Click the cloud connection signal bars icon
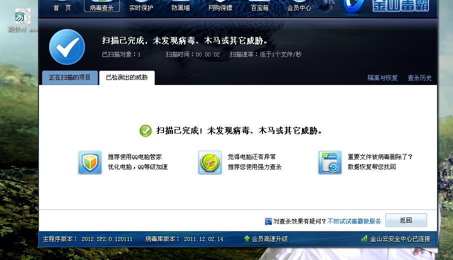Viewport: 453px width, 260px height. (364, 238)
